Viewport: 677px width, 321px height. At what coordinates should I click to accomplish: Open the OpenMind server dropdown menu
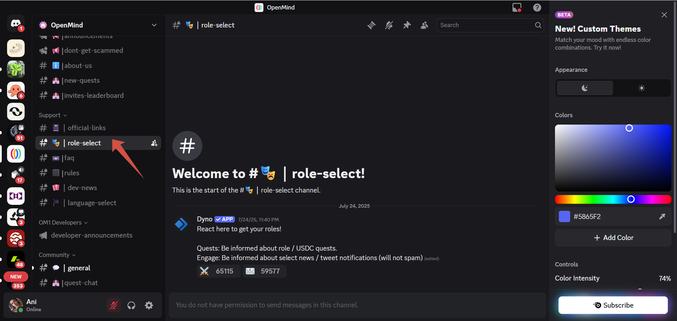click(154, 25)
